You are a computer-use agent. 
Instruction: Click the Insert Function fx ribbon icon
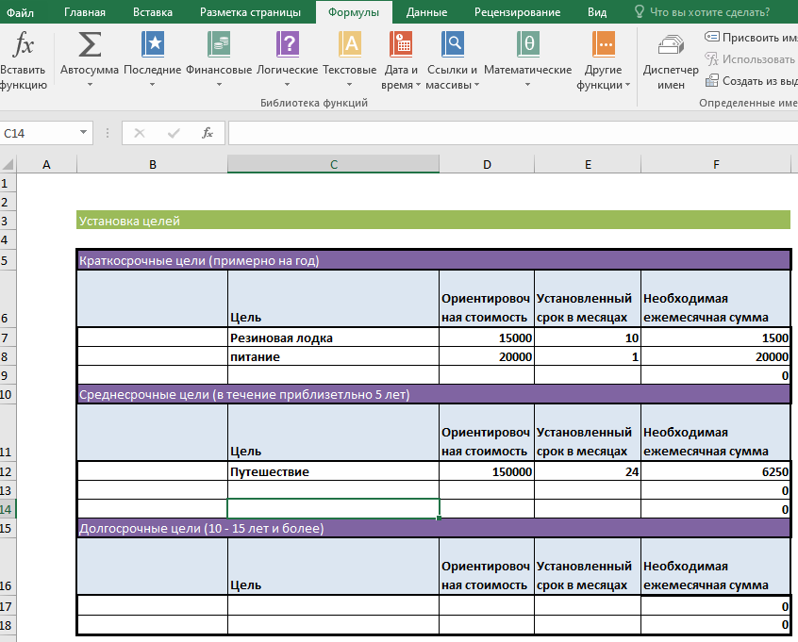coord(25,44)
